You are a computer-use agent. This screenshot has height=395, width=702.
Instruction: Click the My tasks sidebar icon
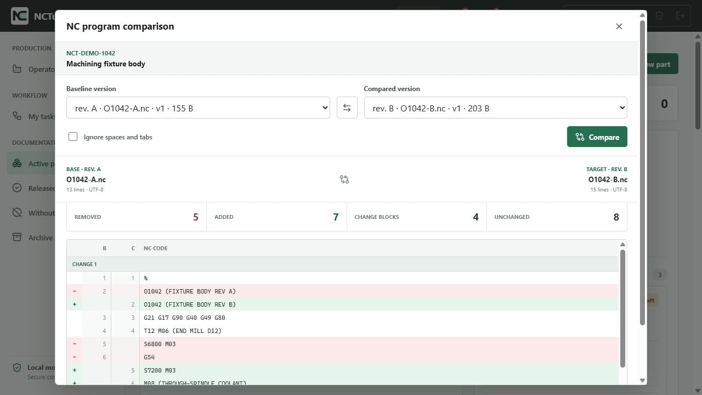(17, 116)
